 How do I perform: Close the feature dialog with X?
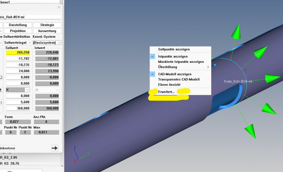pos(59,7)
